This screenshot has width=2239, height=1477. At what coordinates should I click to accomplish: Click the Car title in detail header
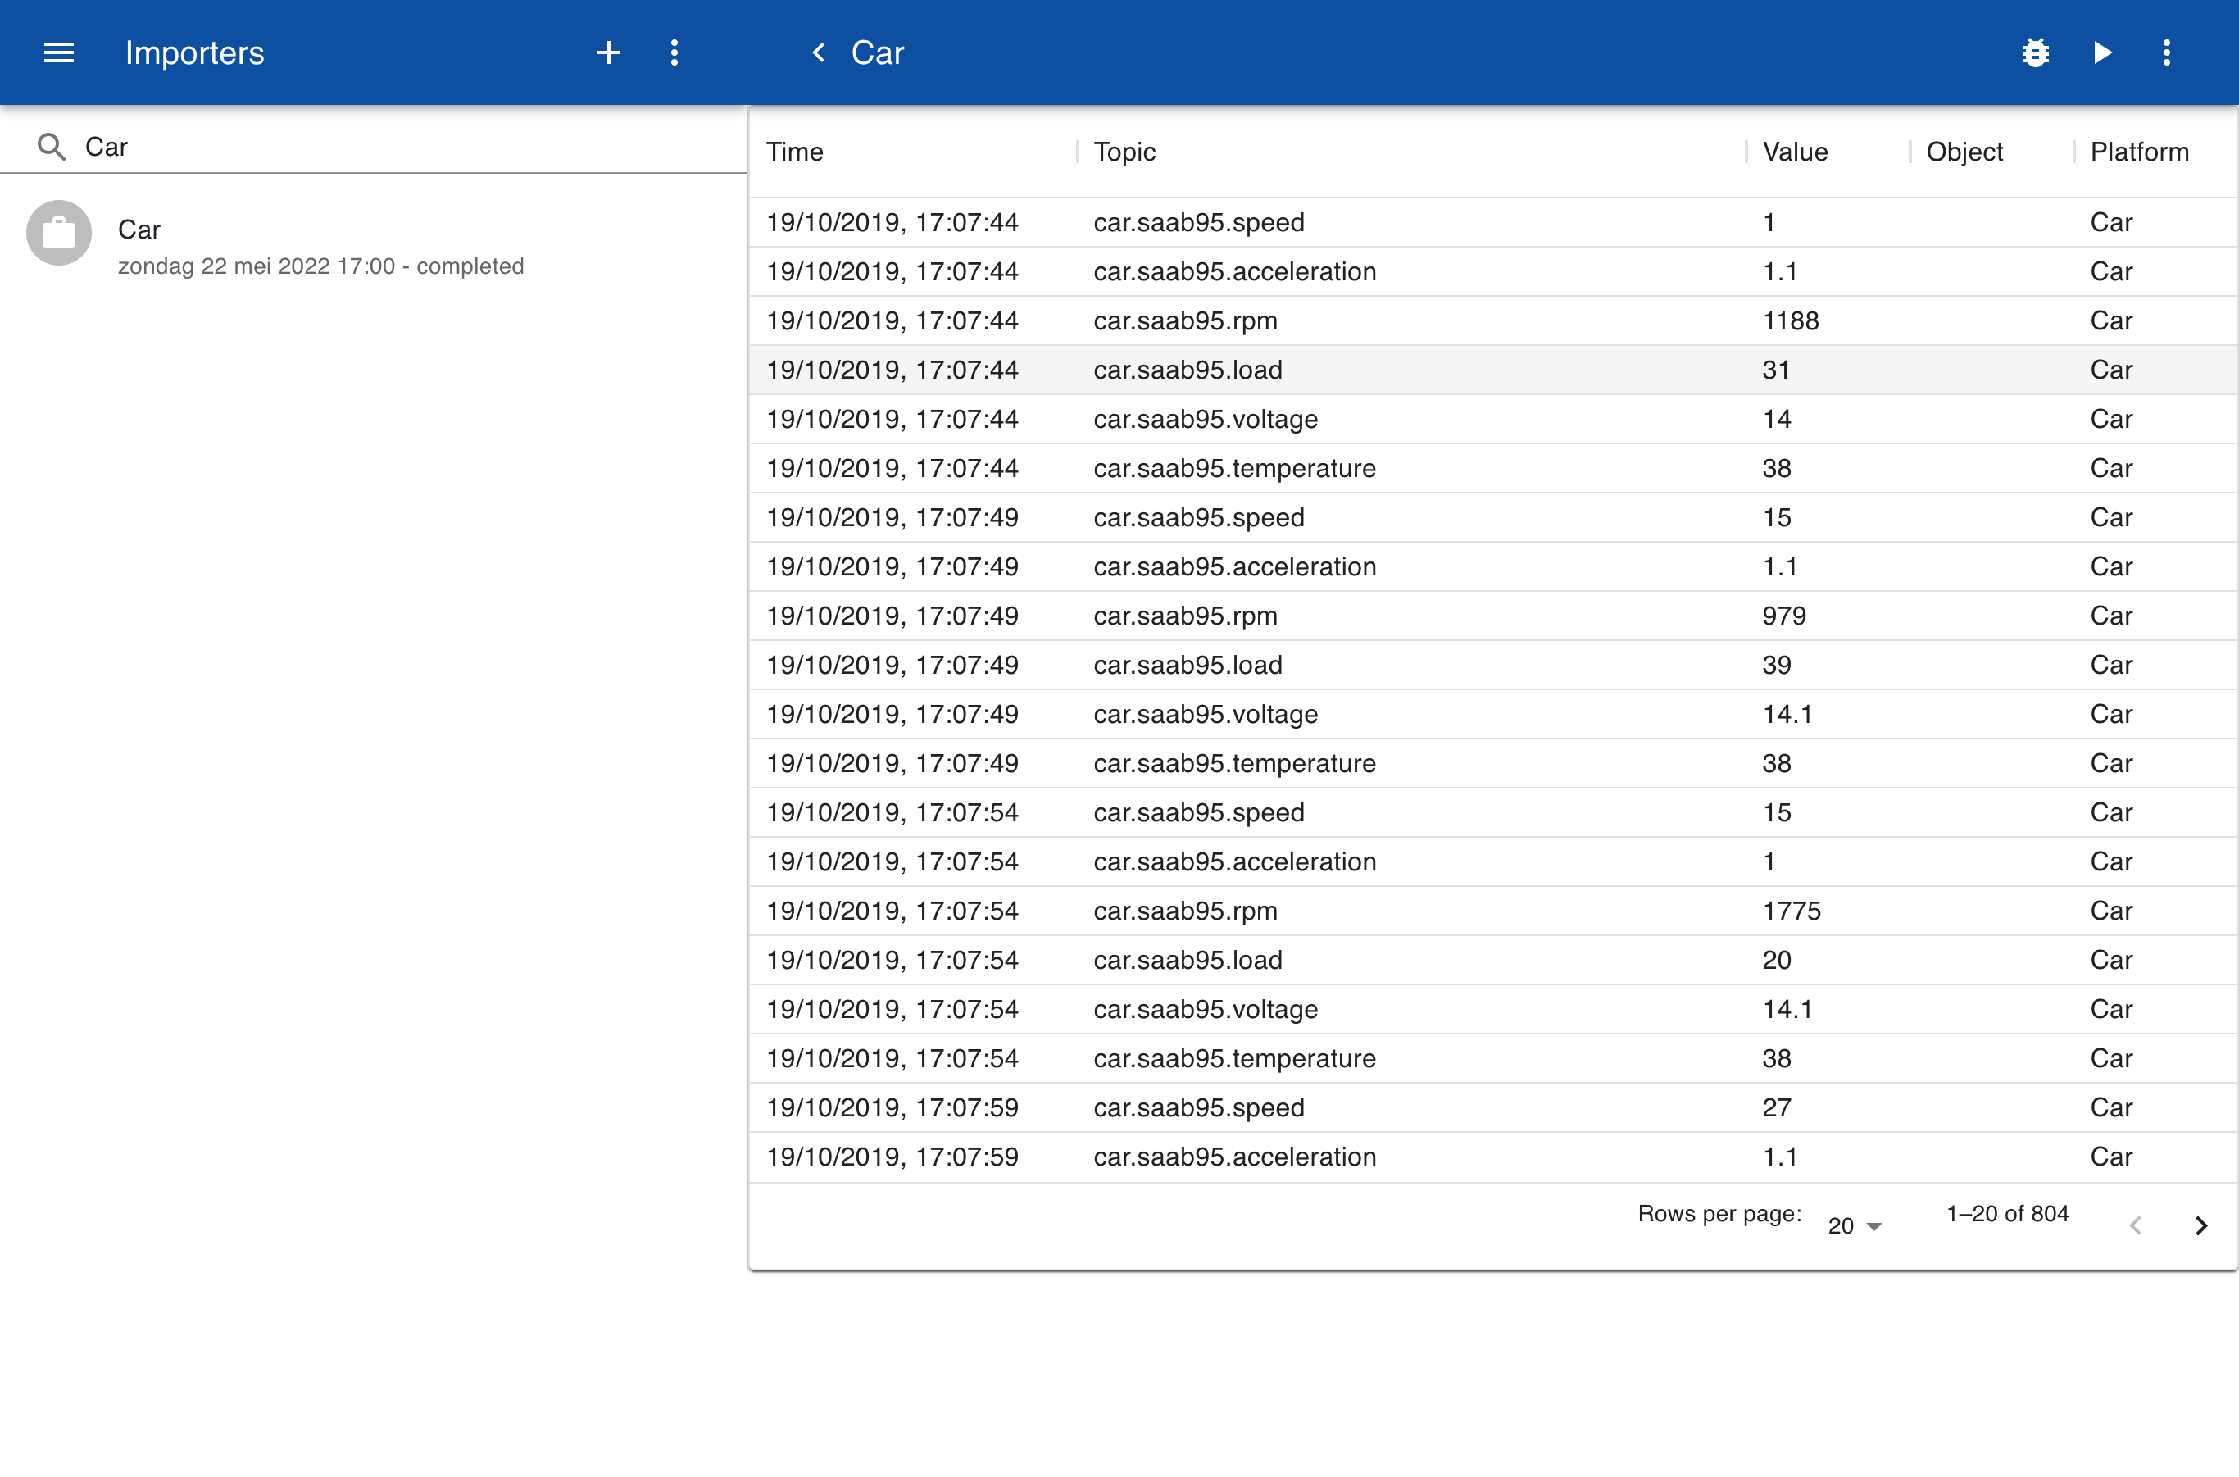[x=877, y=52]
